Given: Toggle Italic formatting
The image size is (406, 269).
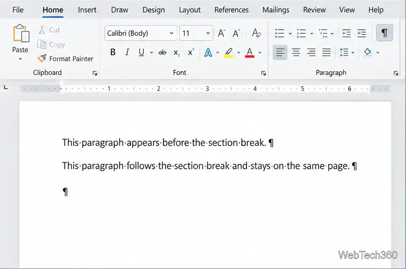Looking at the screenshot, I should pos(127,52).
